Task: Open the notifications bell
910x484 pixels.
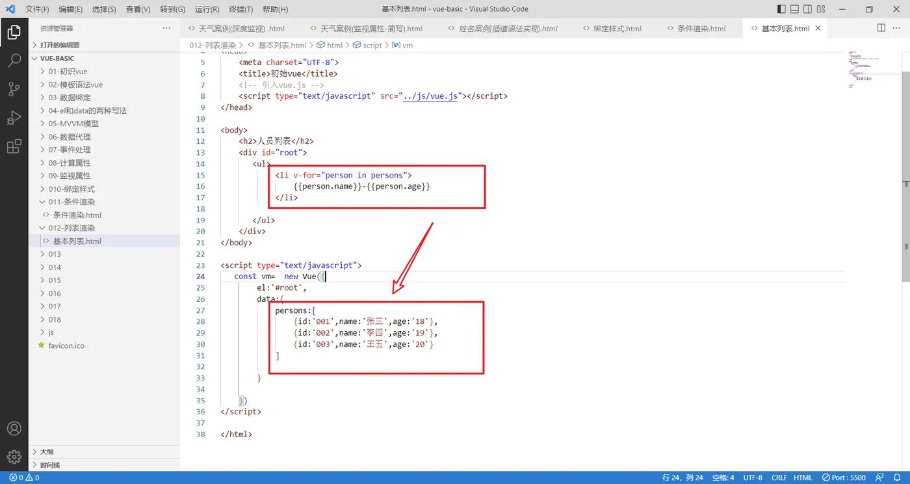Action: point(898,477)
